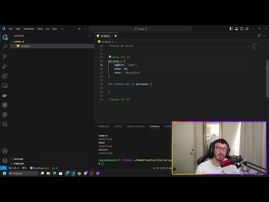Open the Thunder Client lightning bolt icon
This screenshot has height=202, width=269.
tap(5, 114)
